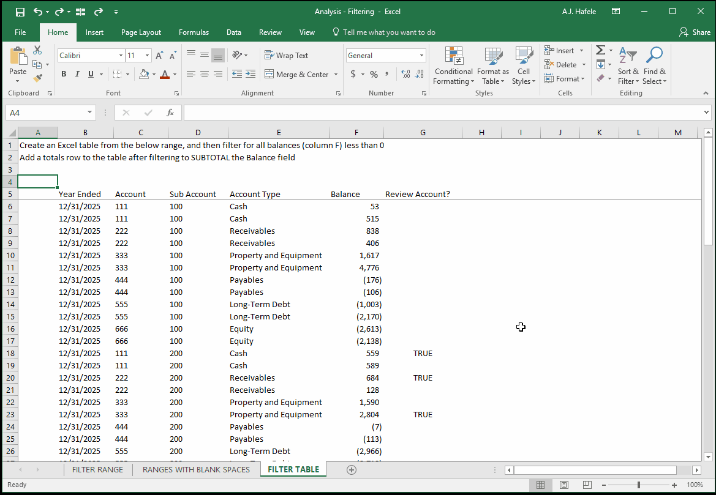716x495 pixels.
Task: Switch to the Data ribbon tab
Action: click(x=234, y=32)
